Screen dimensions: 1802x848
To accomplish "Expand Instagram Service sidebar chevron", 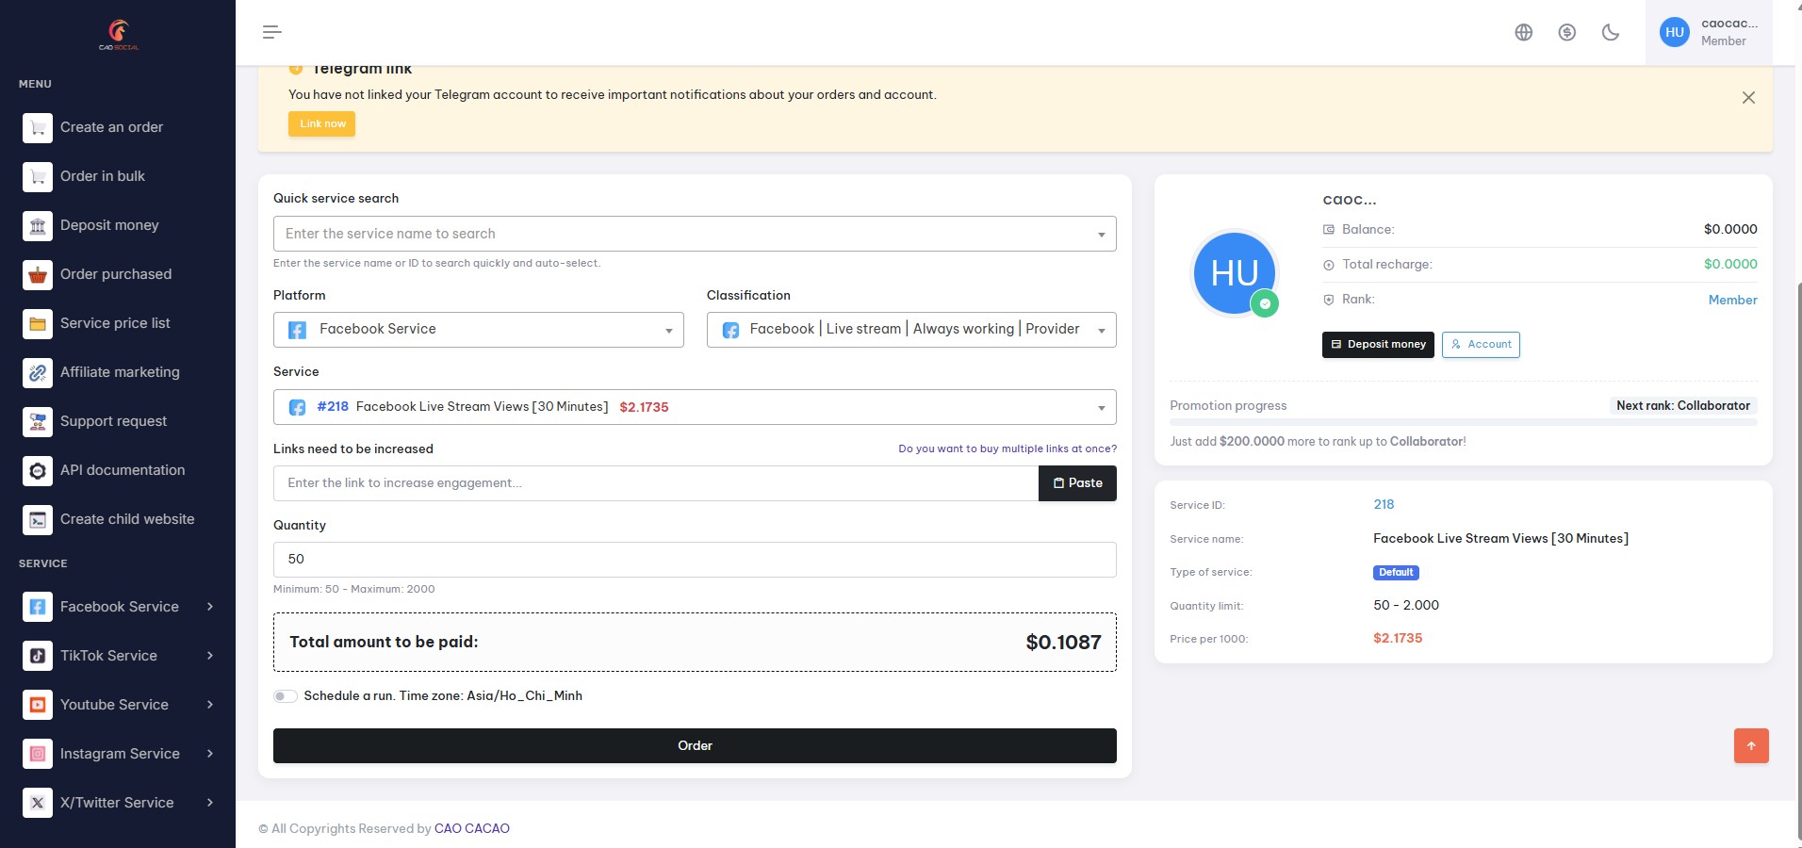I will [x=210, y=754].
